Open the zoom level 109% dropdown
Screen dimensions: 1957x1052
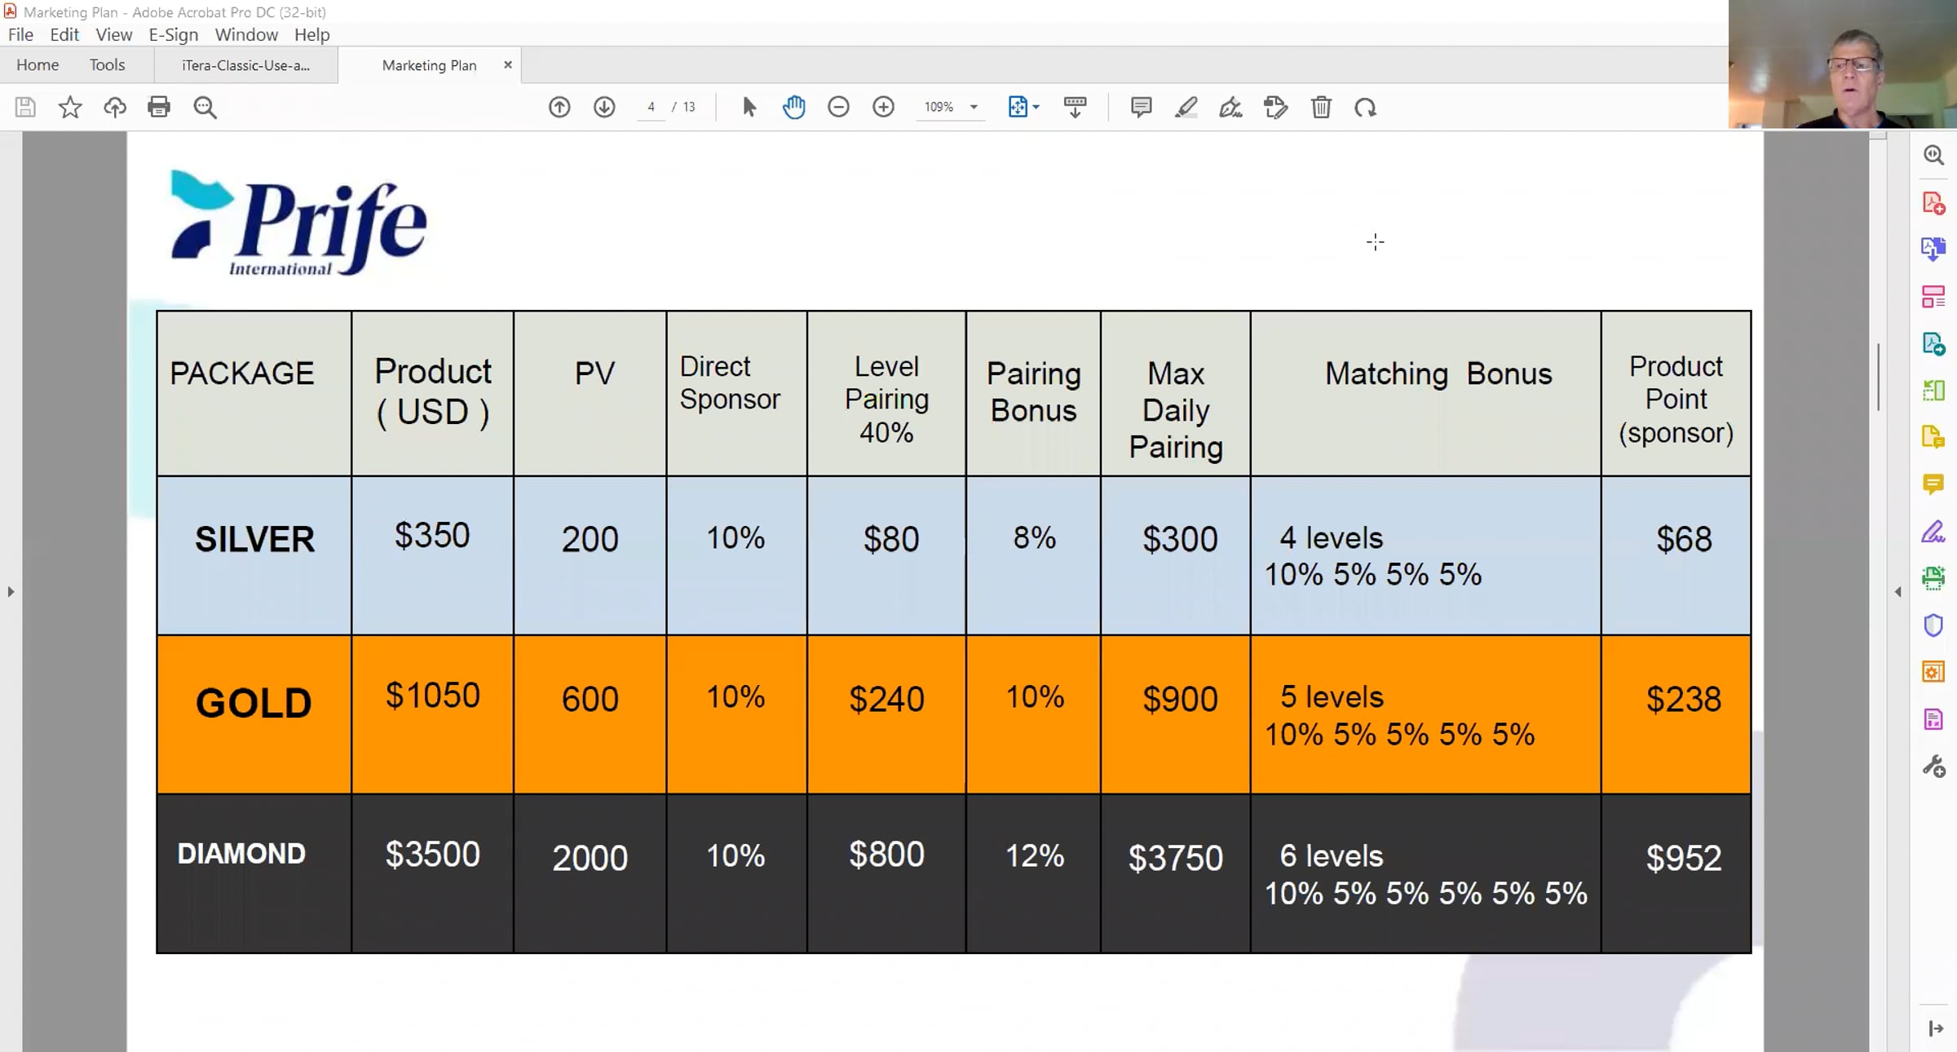coord(974,107)
